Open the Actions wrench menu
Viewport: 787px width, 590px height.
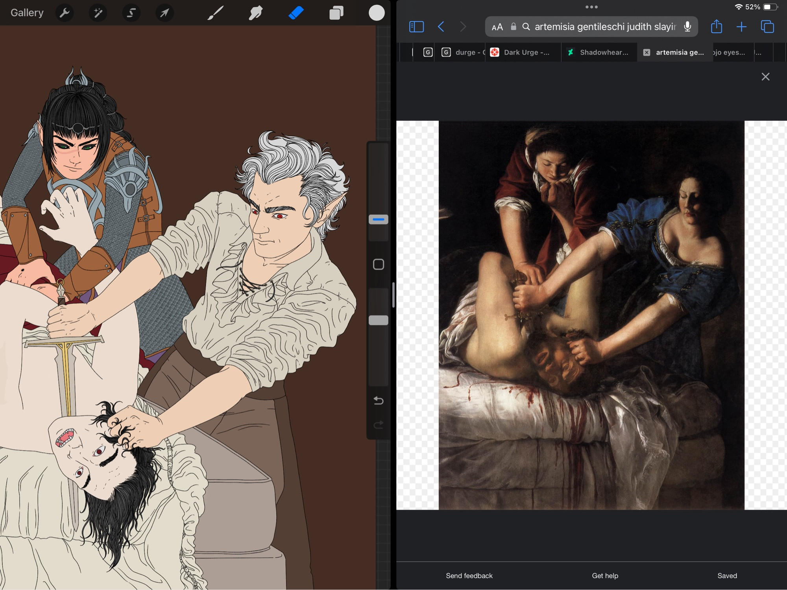[65, 13]
